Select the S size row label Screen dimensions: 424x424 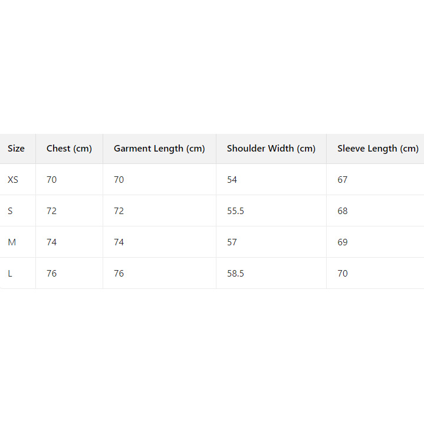[x=10, y=211]
